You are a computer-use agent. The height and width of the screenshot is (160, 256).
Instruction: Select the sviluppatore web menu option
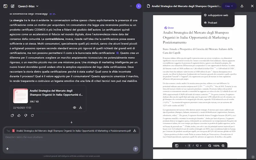(x=218, y=15)
